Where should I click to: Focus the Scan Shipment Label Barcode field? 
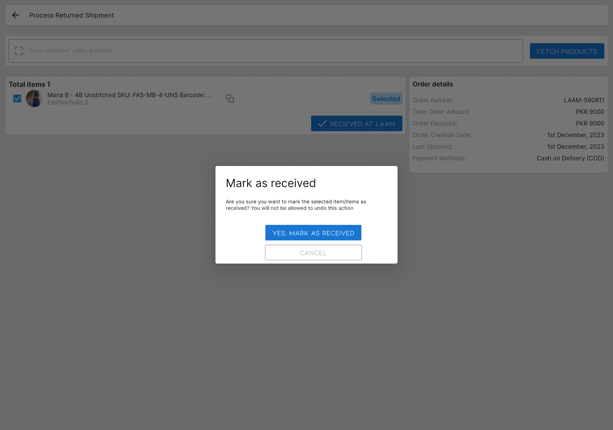tap(271, 51)
